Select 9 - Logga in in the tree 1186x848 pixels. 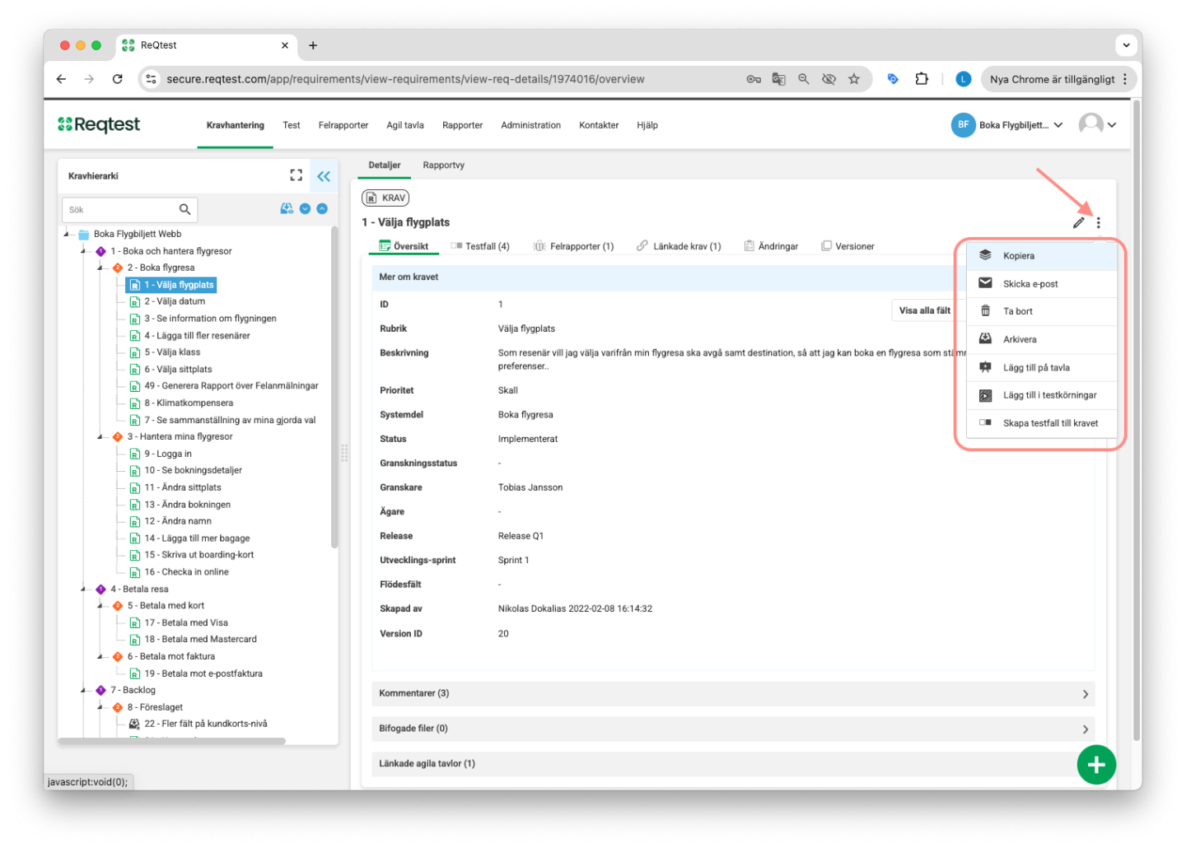click(x=168, y=454)
